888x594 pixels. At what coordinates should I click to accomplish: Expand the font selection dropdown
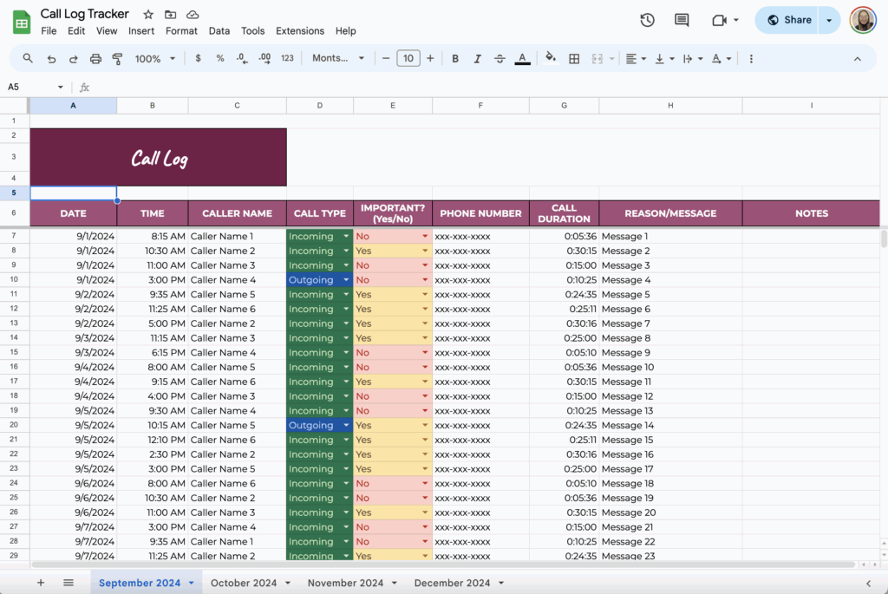pos(336,58)
